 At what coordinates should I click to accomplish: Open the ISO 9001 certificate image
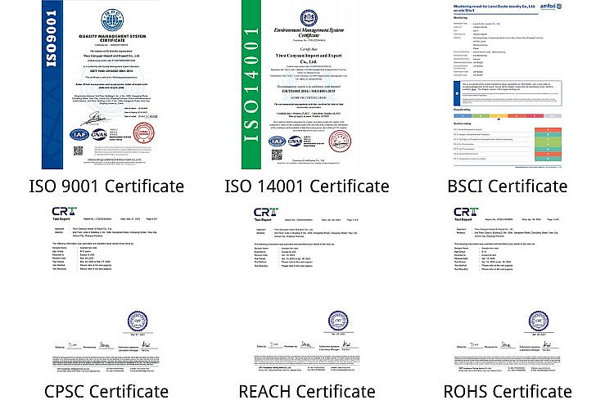pyautogui.click(x=100, y=84)
